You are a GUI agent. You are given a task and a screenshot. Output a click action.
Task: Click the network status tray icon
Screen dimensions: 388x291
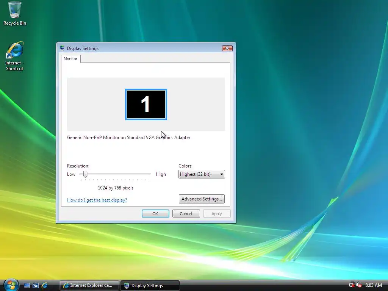pyautogui.click(x=352, y=285)
